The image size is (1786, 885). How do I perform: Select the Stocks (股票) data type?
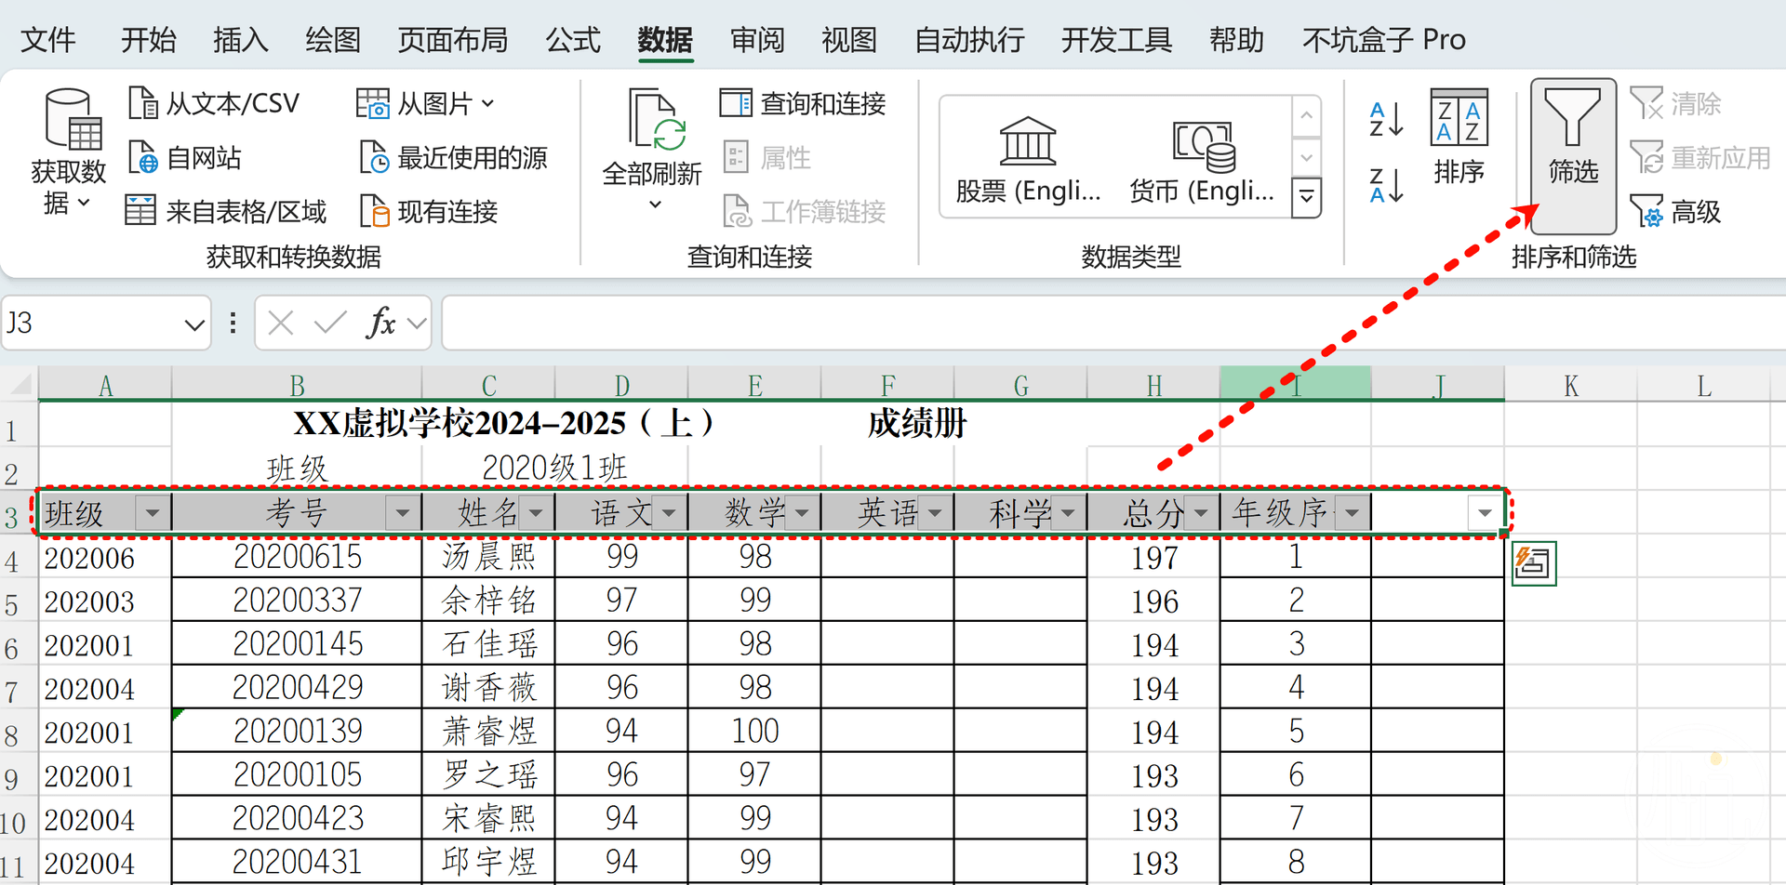(1028, 160)
